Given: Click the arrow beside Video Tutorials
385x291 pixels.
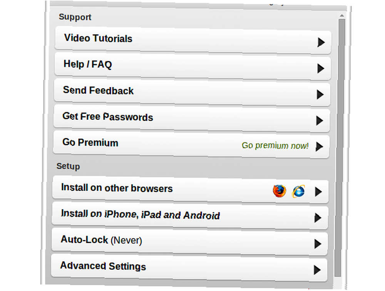Looking at the screenshot, I should pos(321,42).
